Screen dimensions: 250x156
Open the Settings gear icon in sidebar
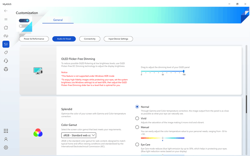[x=6, y=147]
